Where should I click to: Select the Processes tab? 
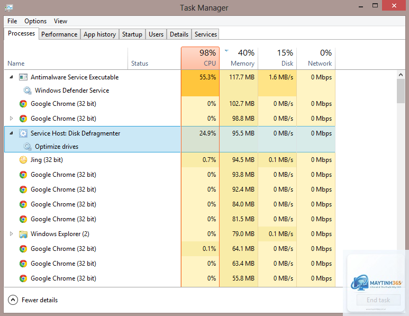click(x=21, y=34)
